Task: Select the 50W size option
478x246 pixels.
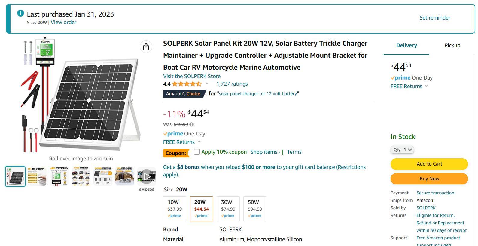Action: 254,208
